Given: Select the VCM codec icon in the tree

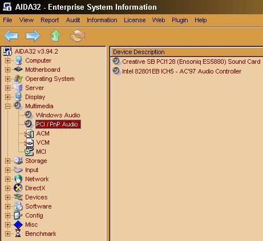Looking at the screenshot, I should [29, 142].
